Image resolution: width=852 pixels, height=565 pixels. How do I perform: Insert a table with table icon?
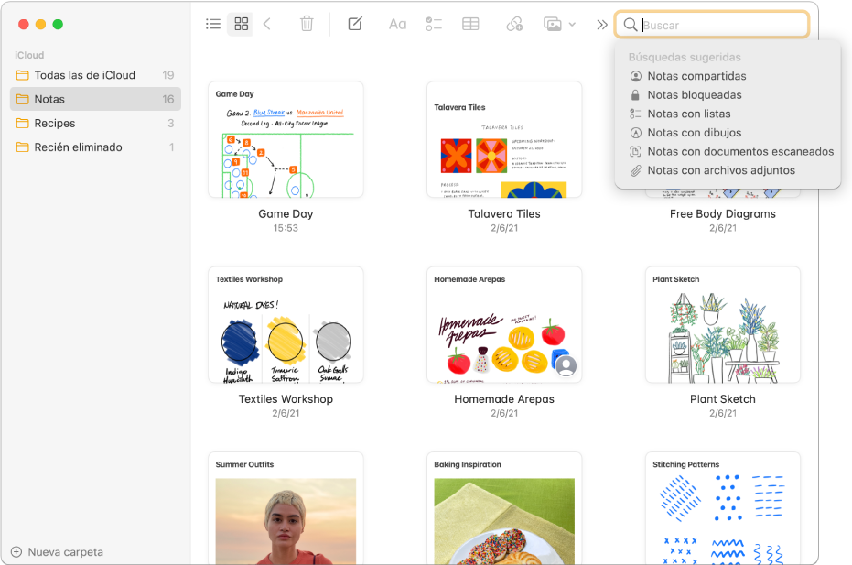[470, 24]
